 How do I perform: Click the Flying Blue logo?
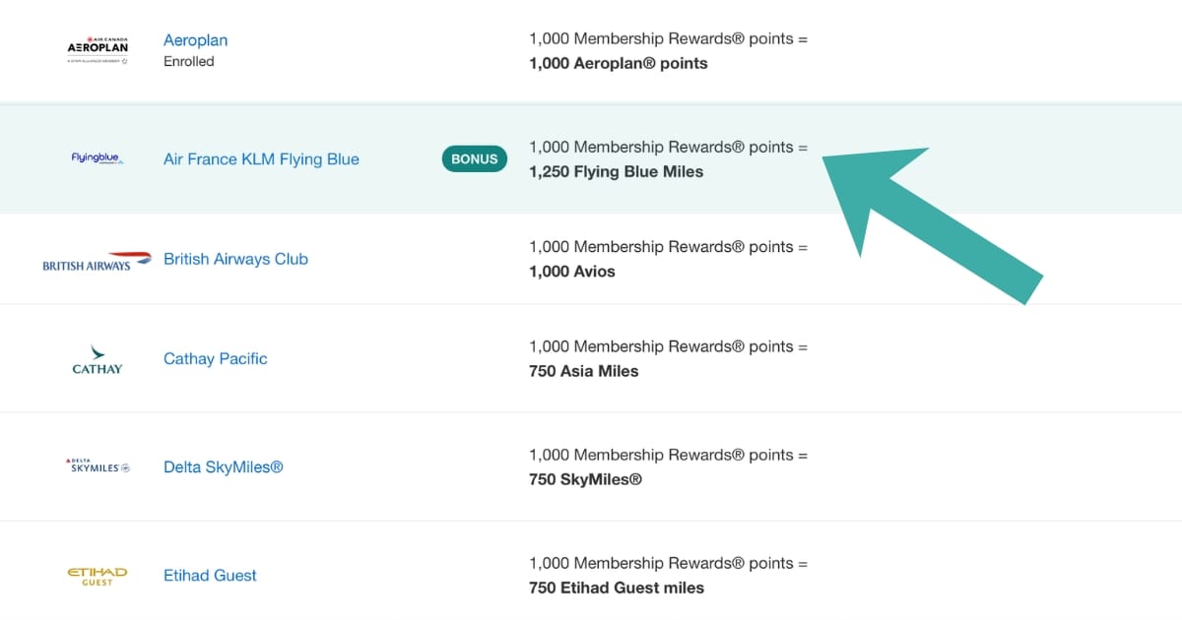pos(97,158)
